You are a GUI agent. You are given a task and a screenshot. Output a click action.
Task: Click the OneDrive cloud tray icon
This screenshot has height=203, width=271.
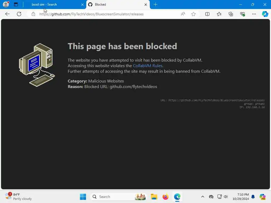pyautogui.click(x=211, y=197)
